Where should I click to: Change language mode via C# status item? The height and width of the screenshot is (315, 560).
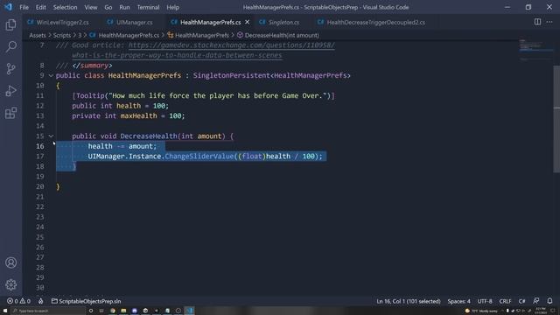[521, 301]
